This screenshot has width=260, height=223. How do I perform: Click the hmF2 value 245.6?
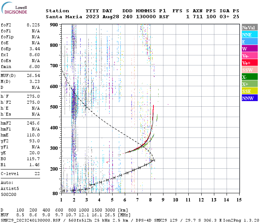(33, 123)
